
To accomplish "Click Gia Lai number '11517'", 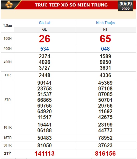I will 44,117.
